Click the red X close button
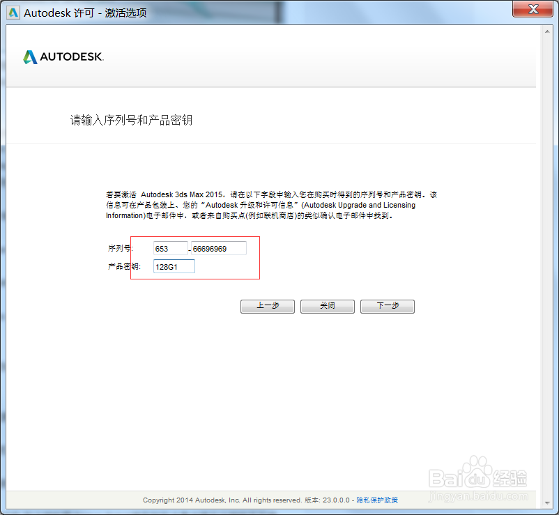The height and width of the screenshot is (515, 559). click(533, 9)
